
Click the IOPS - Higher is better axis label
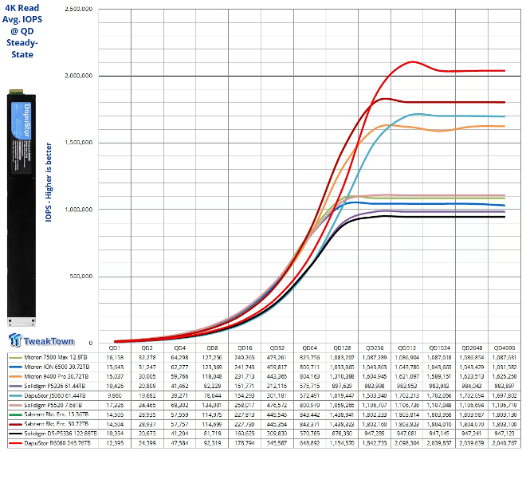[x=49, y=183]
